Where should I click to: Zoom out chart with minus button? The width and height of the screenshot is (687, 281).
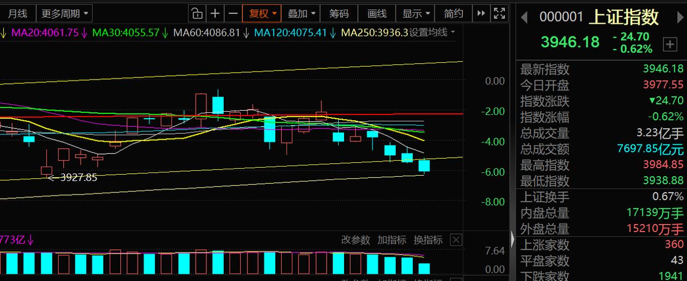[233, 13]
